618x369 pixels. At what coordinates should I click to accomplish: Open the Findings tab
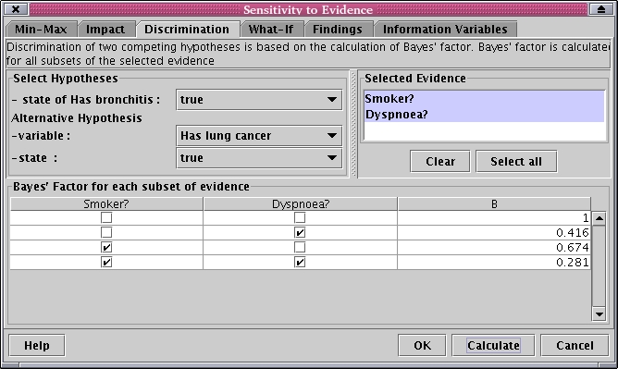click(x=338, y=30)
